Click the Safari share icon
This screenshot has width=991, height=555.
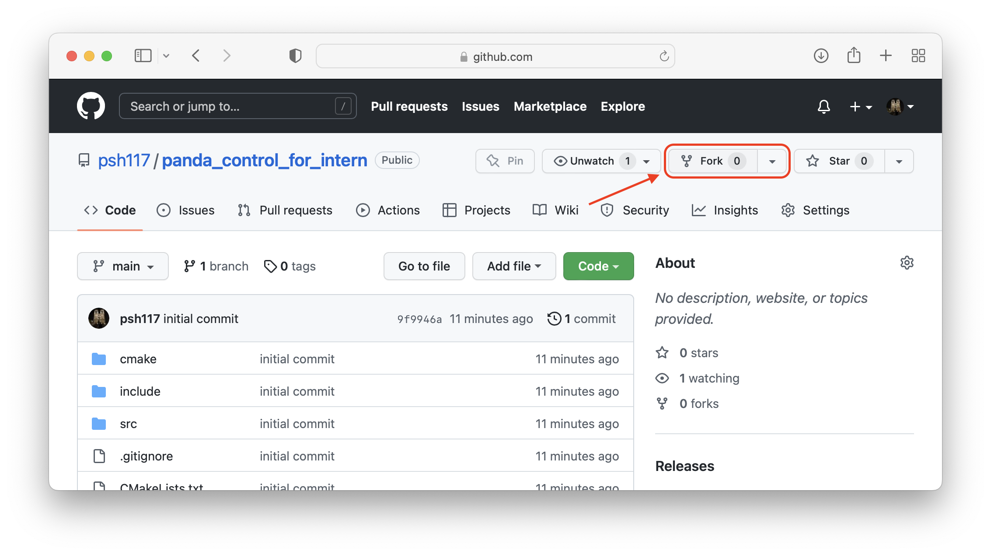(853, 56)
